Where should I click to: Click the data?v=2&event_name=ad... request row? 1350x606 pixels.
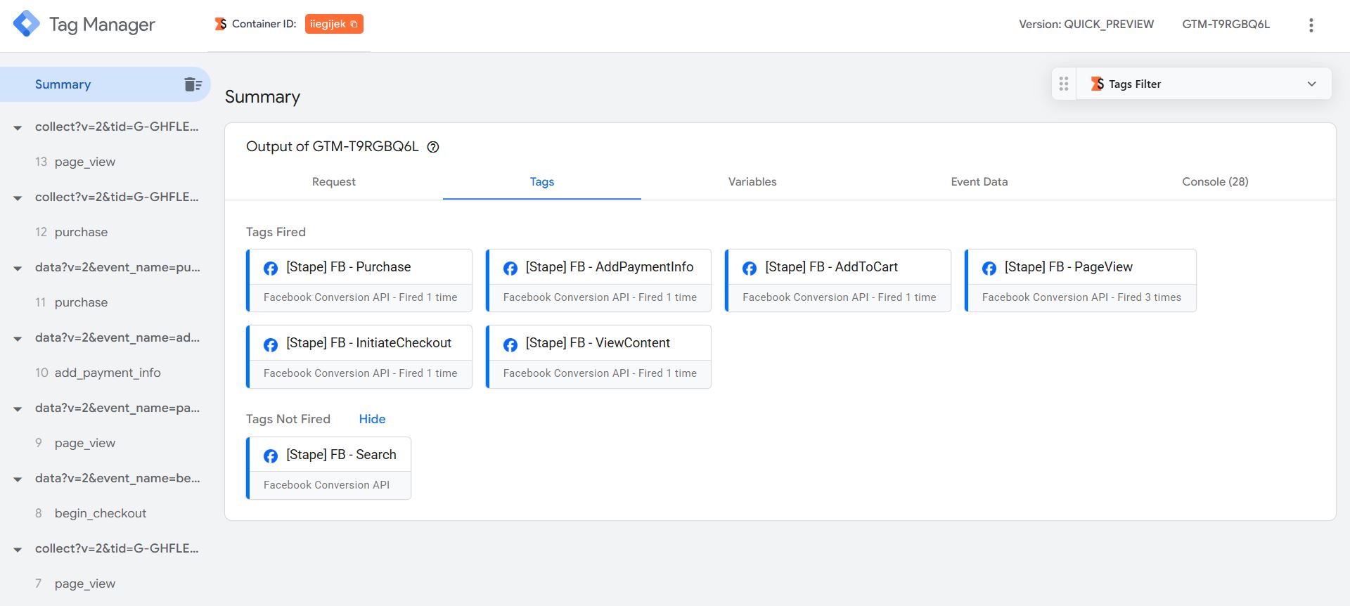pyautogui.click(x=117, y=337)
